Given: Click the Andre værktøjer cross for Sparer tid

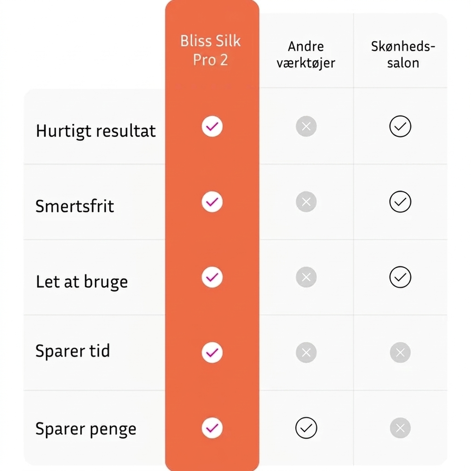Looking at the screenshot, I should pos(306,352).
